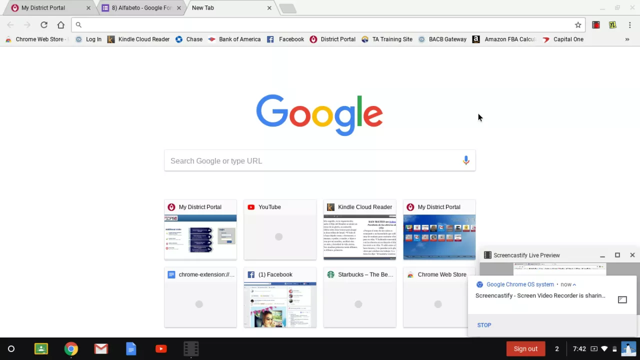Open YouTube from the shelf
The image size is (640, 360).
(x=161, y=349)
